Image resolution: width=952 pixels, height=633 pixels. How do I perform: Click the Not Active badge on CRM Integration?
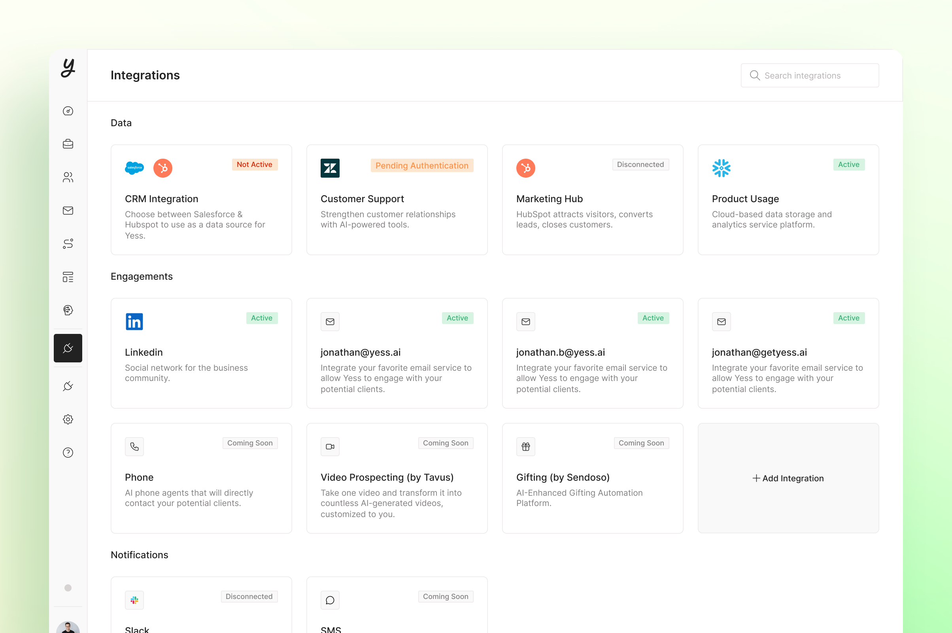point(255,164)
